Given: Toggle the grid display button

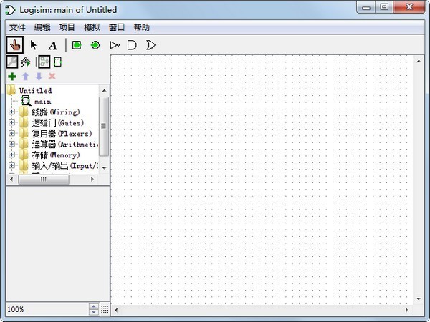Looking at the screenshot, I should pos(105,309).
